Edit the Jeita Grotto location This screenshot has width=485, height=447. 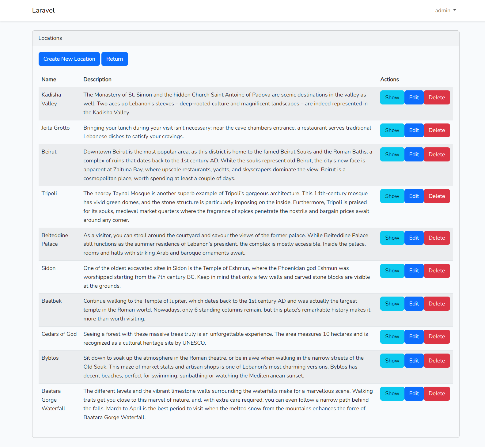(414, 130)
